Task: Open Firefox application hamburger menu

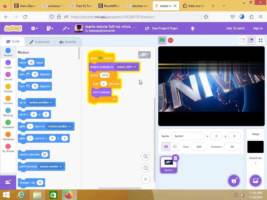Action: [260, 17]
